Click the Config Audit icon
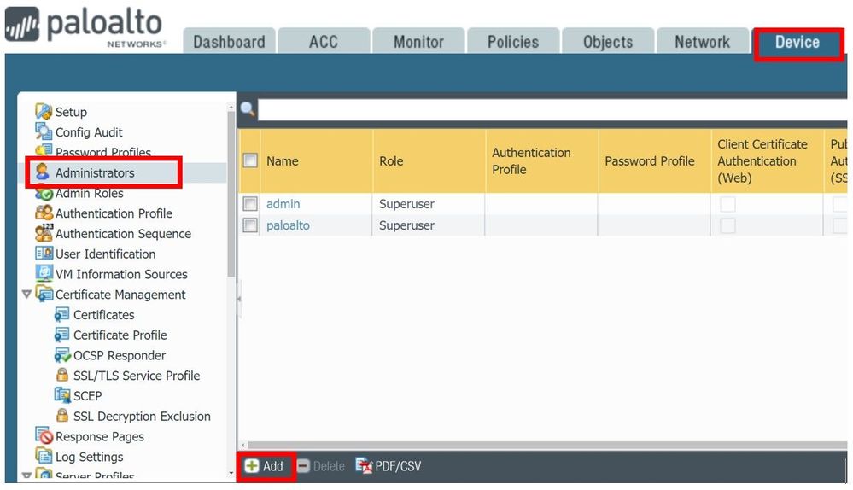Viewport: 853px width, 490px height. coord(44,131)
